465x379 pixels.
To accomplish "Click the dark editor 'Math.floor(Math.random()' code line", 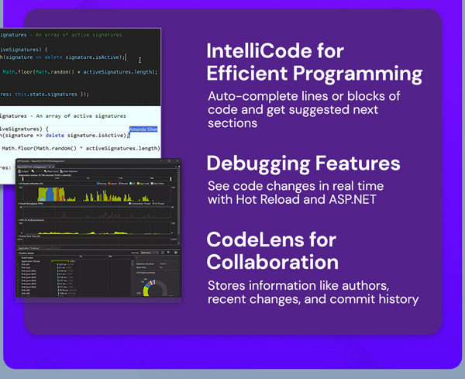I will 80,72.
